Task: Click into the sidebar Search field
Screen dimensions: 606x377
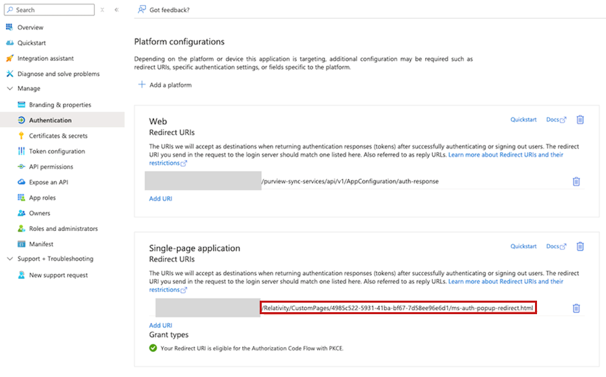Action: coord(49,9)
